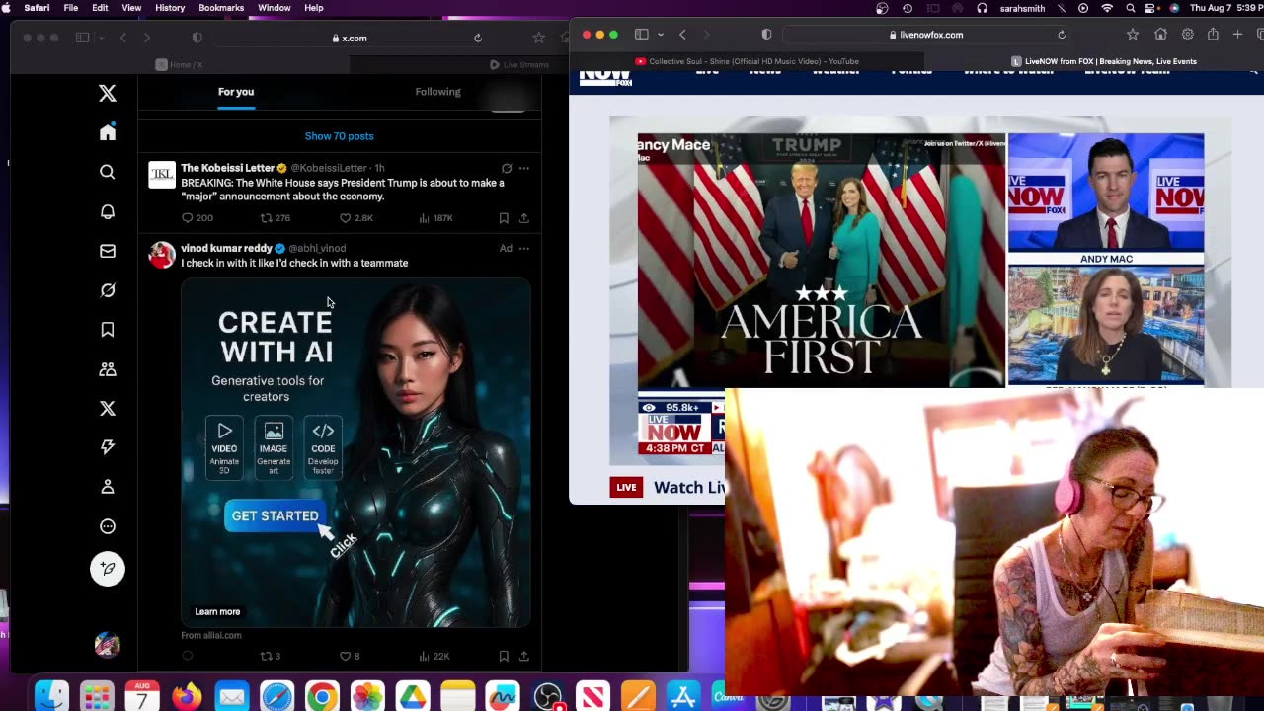Toggle sidebar in livenowfox.com Safari window

pyautogui.click(x=641, y=35)
